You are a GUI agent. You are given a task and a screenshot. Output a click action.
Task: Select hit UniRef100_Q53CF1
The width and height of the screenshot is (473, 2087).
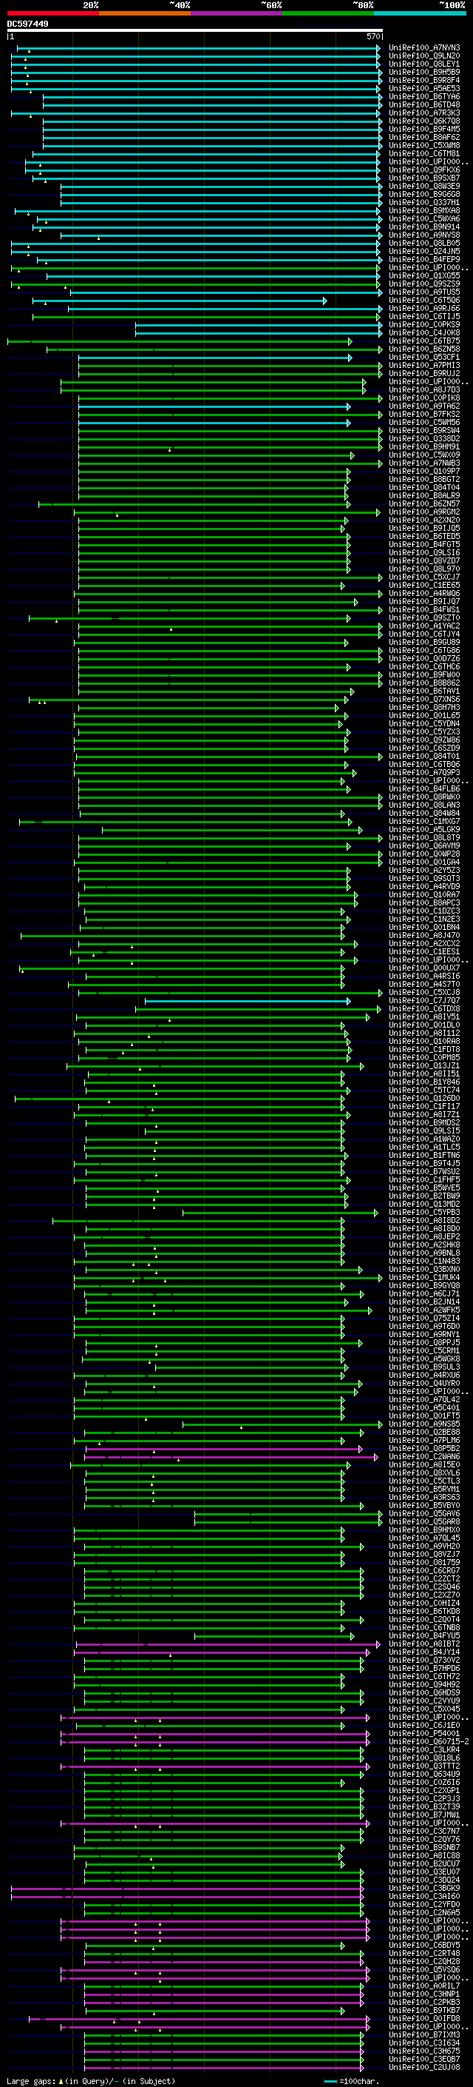pyautogui.click(x=424, y=358)
